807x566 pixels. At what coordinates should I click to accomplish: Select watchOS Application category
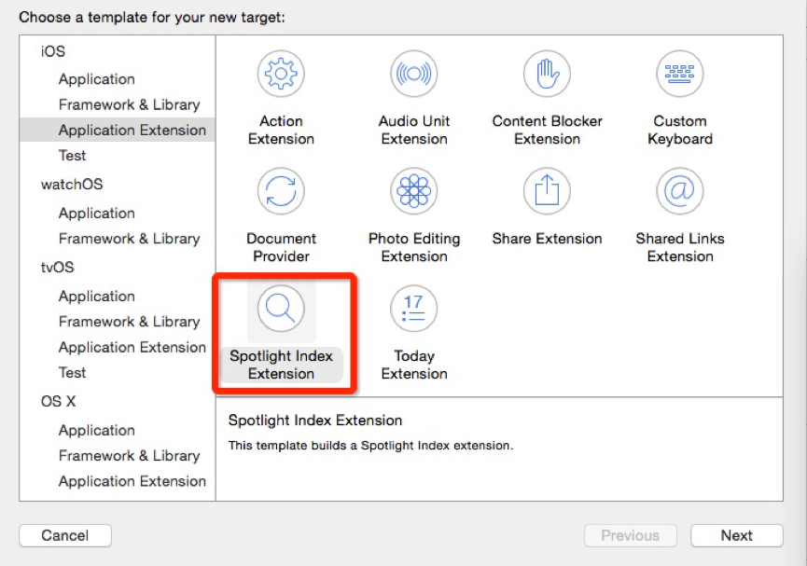point(97,213)
